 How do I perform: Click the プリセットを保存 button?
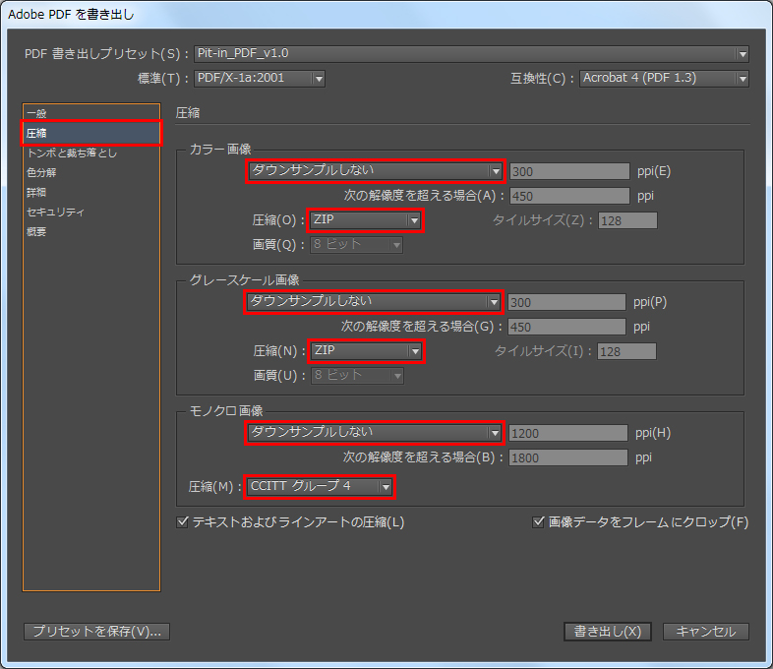pyautogui.click(x=96, y=632)
